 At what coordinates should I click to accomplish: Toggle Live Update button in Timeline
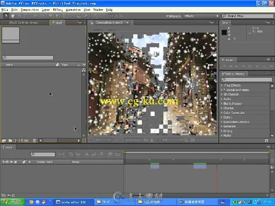(x=71, y=154)
